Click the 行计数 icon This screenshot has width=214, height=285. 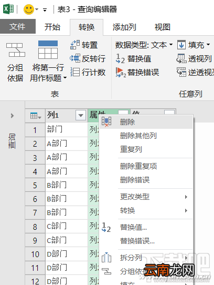tap(75, 72)
